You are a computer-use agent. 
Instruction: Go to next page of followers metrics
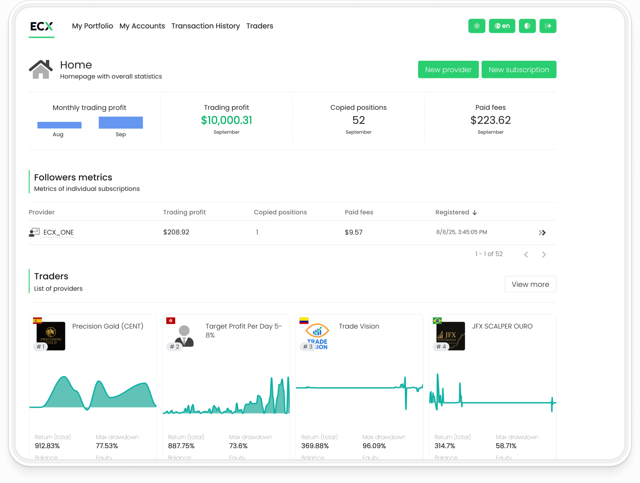tap(544, 255)
